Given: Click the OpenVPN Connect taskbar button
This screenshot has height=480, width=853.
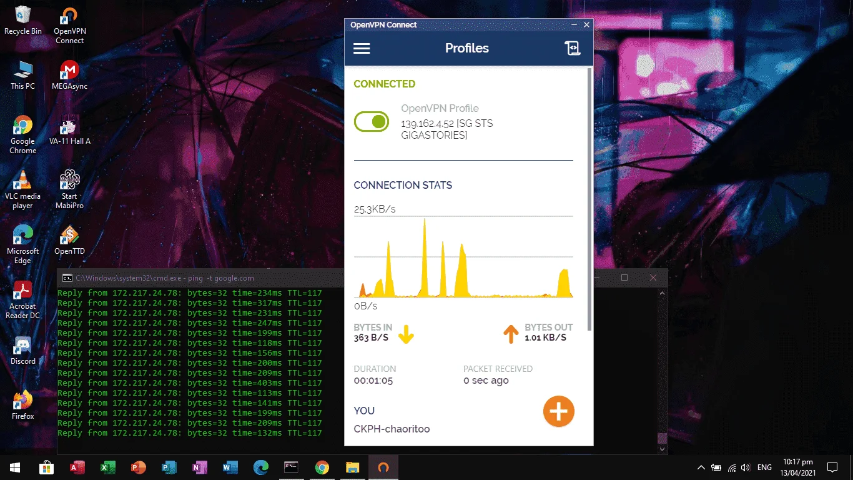Looking at the screenshot, I should (x=383, y=467).
